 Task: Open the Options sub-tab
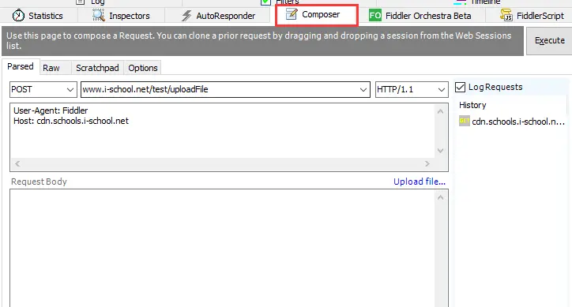143,68
